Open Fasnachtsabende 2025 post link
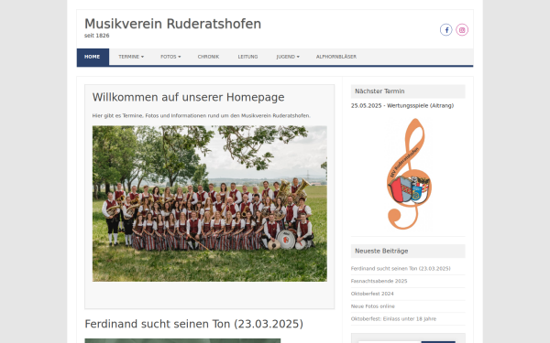 [379, 282]
